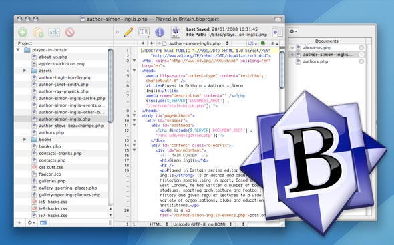Click the add folder icon in project toolbar

38,33
